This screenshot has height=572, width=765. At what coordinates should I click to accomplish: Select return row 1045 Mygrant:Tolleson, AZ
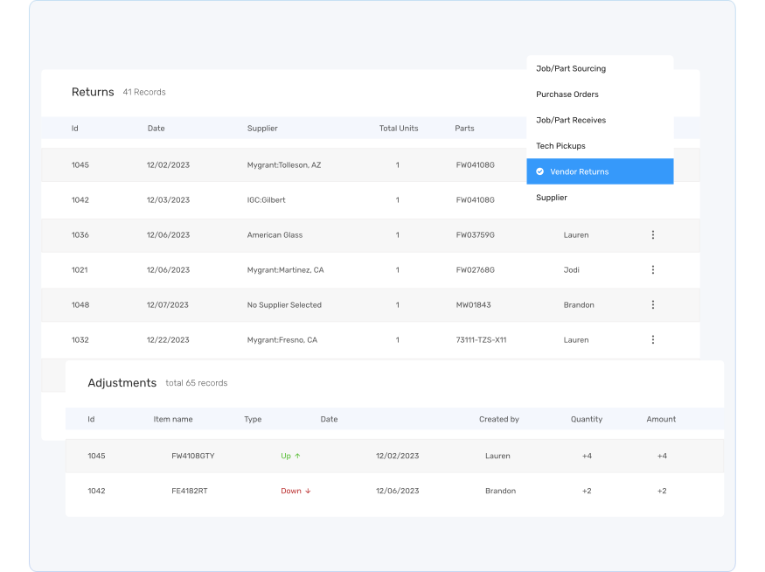(x=283, y=165)
